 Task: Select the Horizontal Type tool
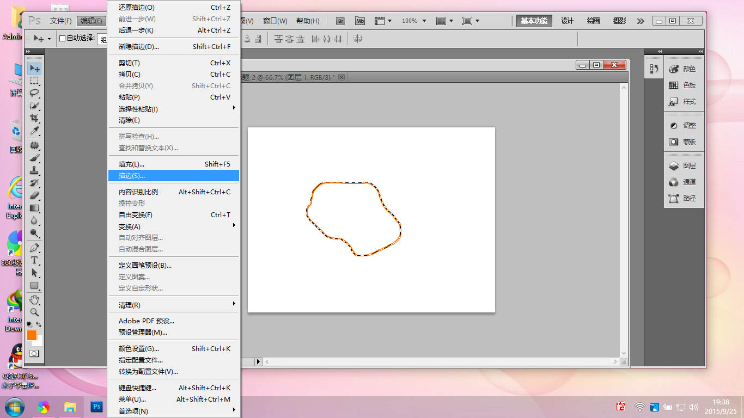point(34,260)
